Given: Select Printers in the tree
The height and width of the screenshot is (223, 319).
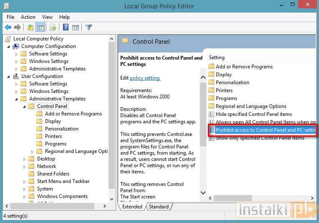Looking at the screenshot, I should pyautogui.click(x=53, y=136).
